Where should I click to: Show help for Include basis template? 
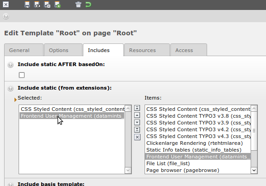point(10,184)
